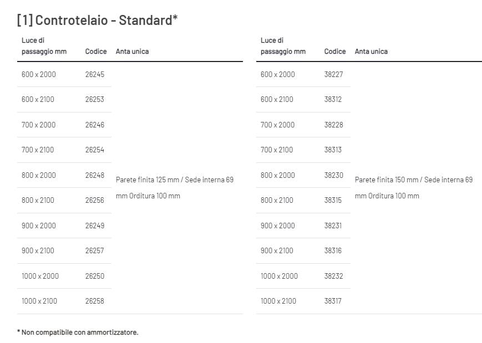Click code 26253 cell
Image resolution: width=482 pixels, height=343 pixels.
[x=95, y=99]
